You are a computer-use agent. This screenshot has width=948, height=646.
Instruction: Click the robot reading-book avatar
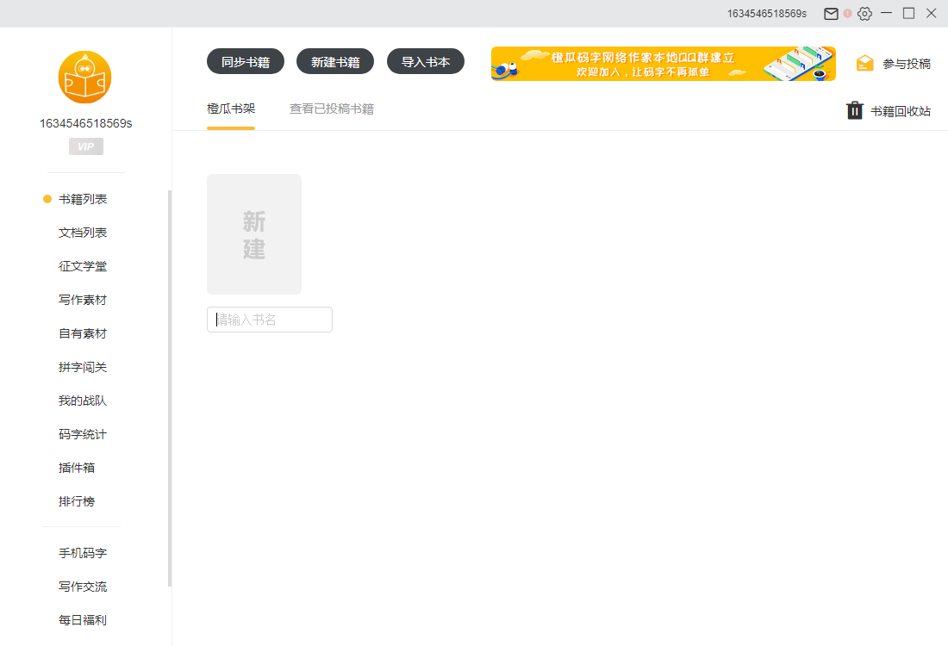84,77
